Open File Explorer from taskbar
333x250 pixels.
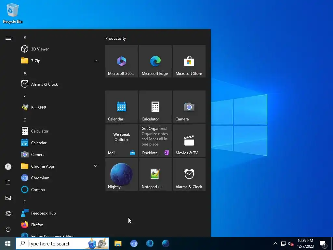(118, 243)
